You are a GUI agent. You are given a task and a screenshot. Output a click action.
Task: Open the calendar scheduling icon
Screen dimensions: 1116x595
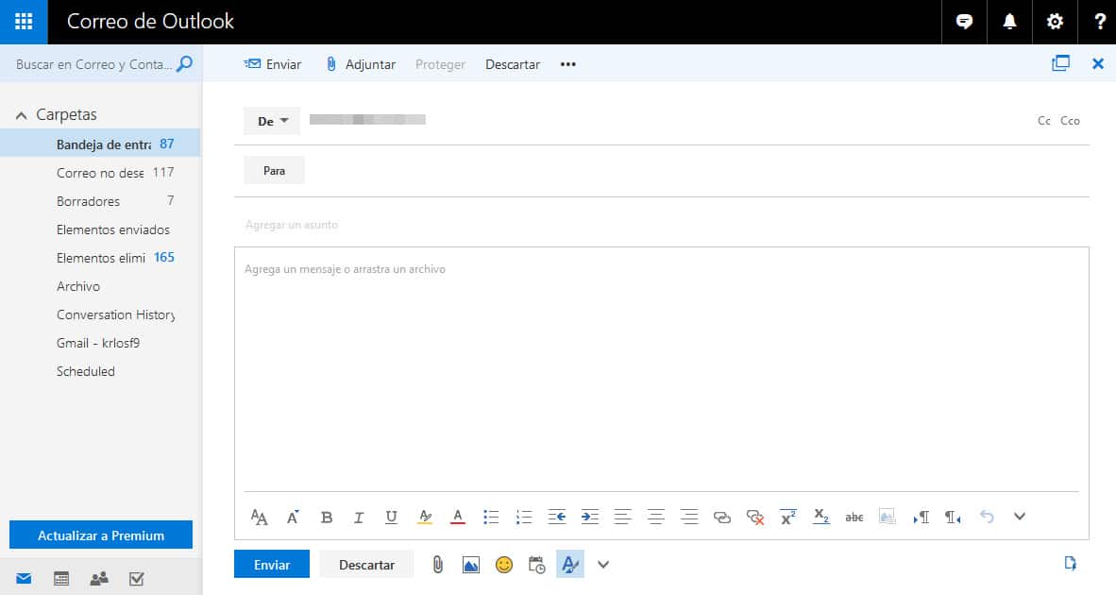[536, 565]
